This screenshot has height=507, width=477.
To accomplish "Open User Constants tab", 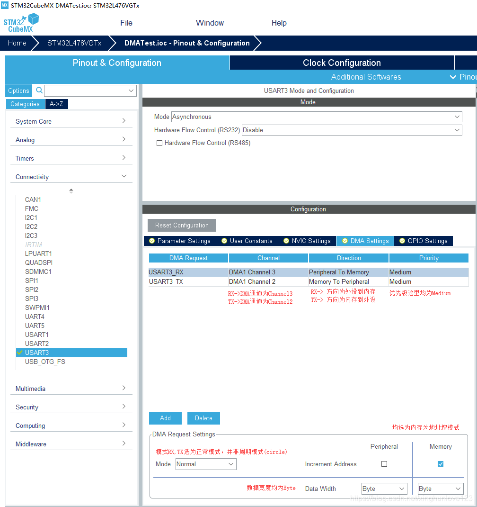I will tap(247, 241).
